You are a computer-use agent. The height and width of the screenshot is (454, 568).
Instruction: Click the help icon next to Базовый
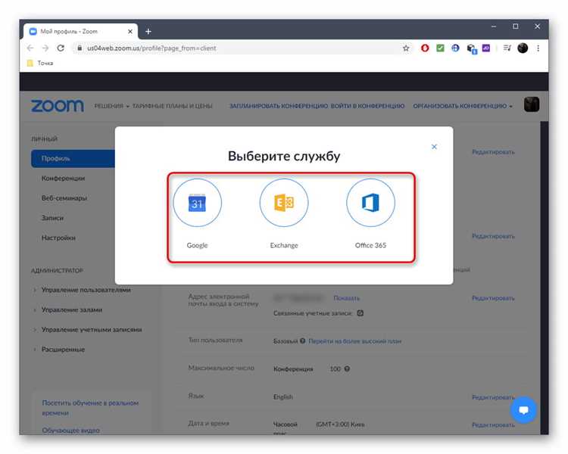click(302, 340)
